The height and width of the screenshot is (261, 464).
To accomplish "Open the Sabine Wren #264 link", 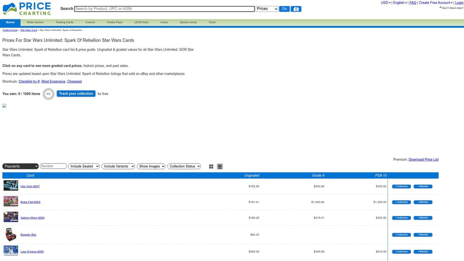I will (x=32, y=218).
